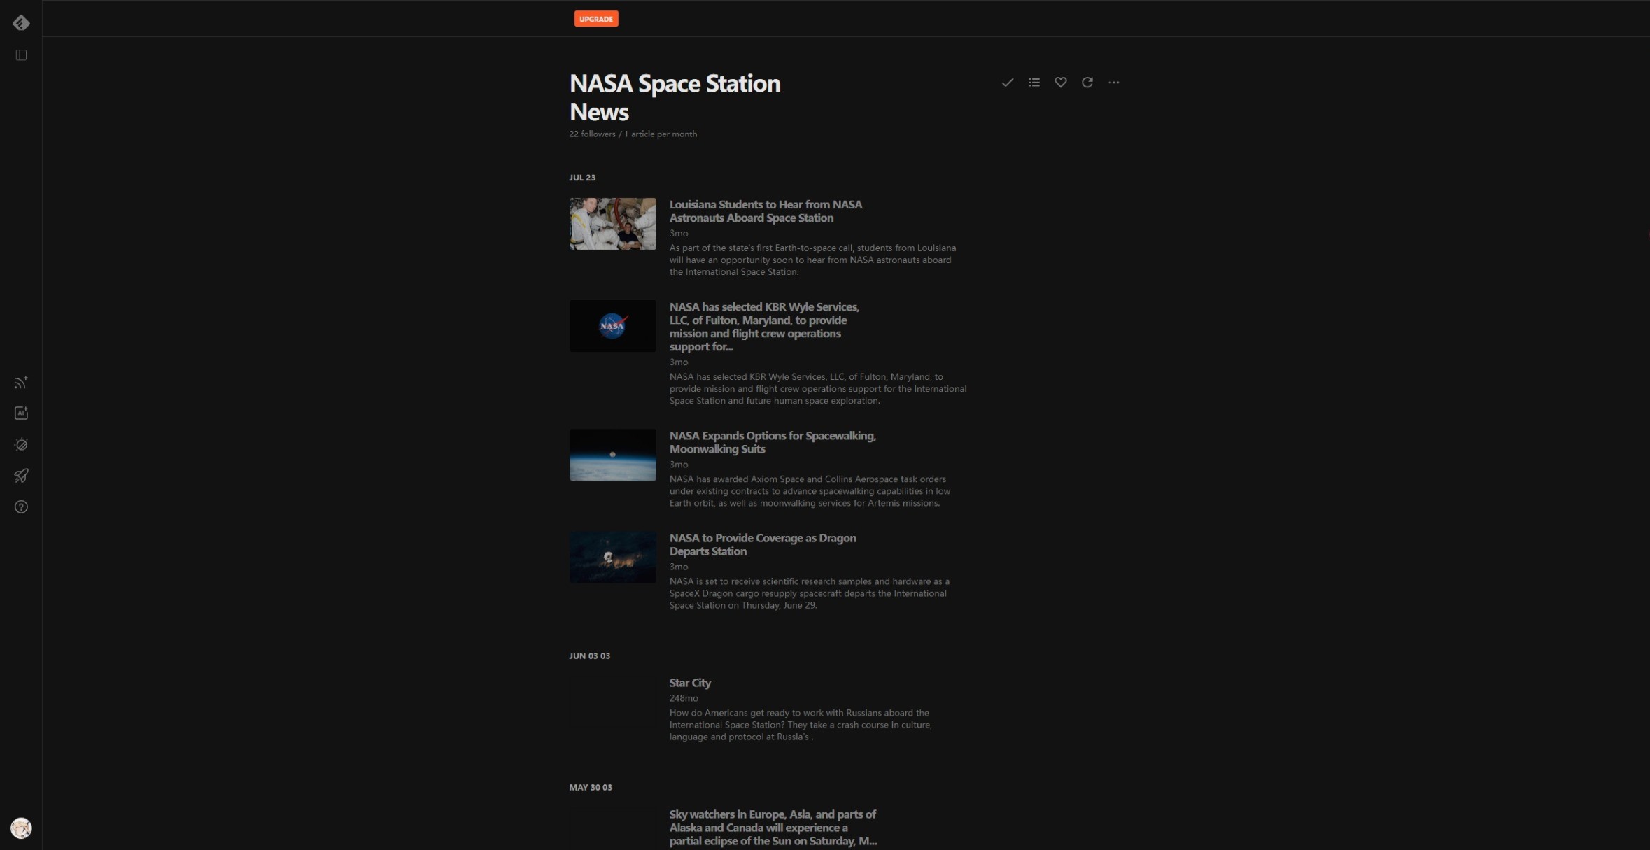
Task: Open Sky watchers in Europe article
Action: point(773,828)
